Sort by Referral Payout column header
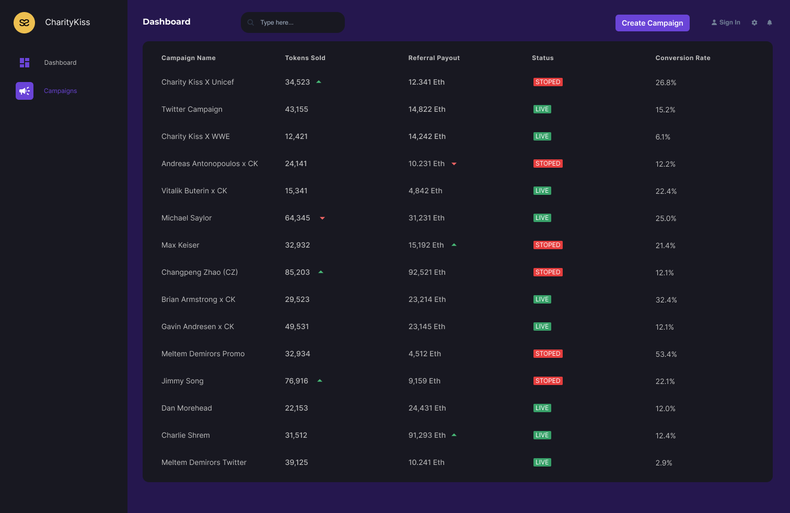 (x=434, y=58)
